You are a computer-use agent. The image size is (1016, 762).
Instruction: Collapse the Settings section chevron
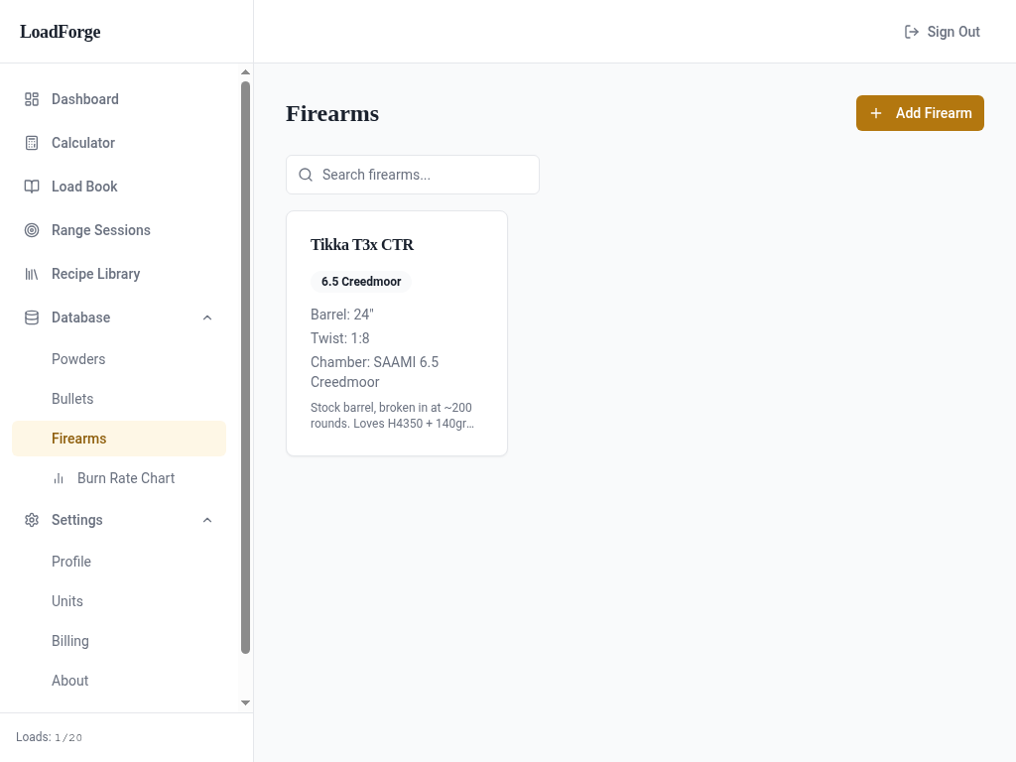[x=207, y=520]
